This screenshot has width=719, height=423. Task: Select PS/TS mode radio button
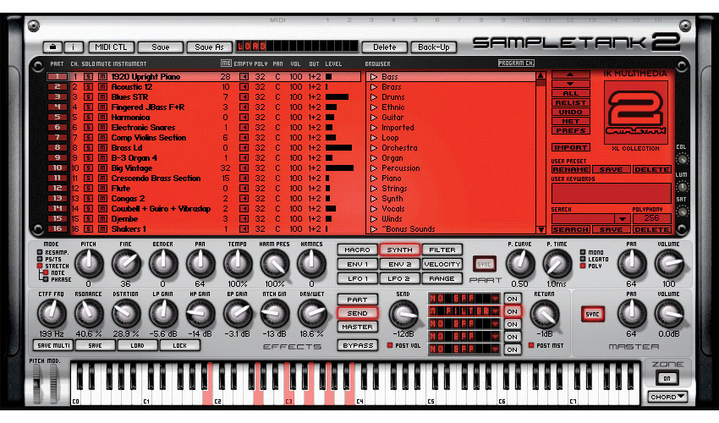tap(40, 259)
